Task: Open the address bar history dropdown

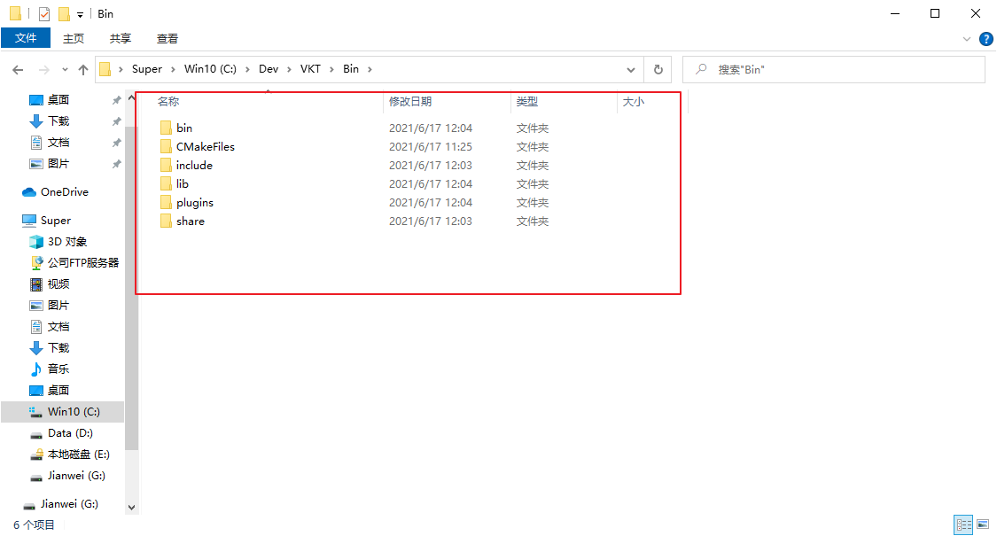Action: (x=631, y=69)
